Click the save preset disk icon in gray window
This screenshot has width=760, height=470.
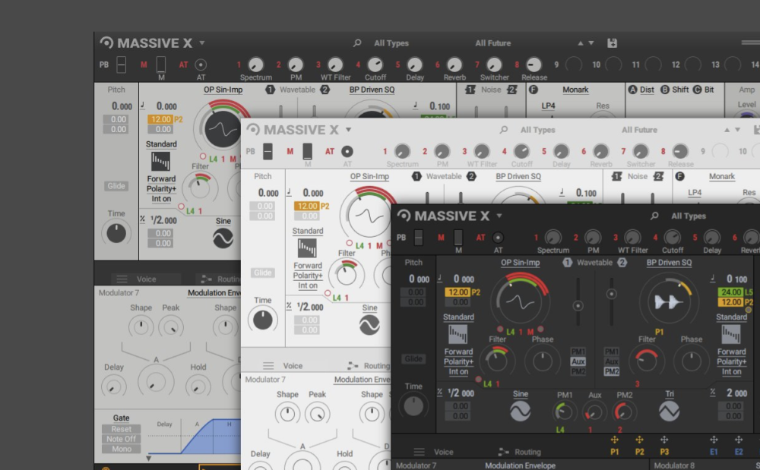(x=612, y=43)
